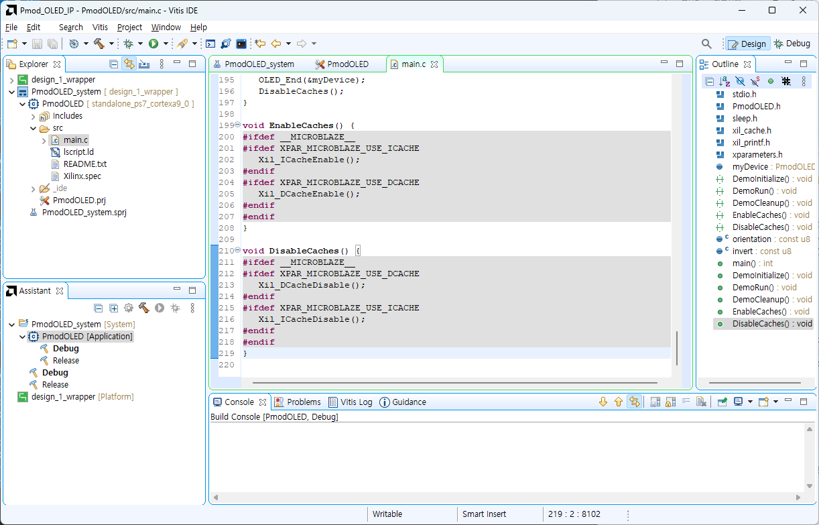Click Collapse All in Outline toolbar
Image resolution: width=819 pixels, height=525 pixels.
[x=709, y=81]
